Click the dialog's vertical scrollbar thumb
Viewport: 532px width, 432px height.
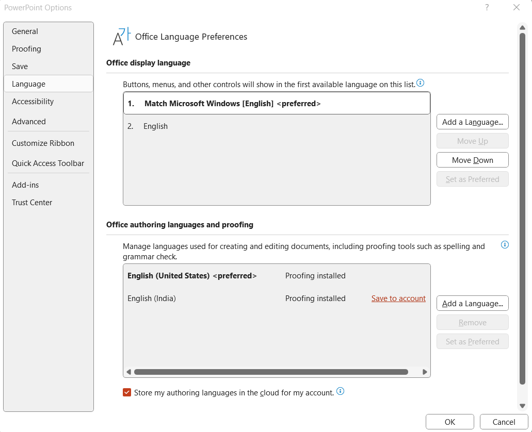523,209
